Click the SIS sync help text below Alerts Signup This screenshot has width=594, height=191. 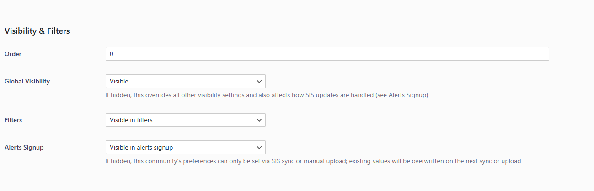point(313,161)
